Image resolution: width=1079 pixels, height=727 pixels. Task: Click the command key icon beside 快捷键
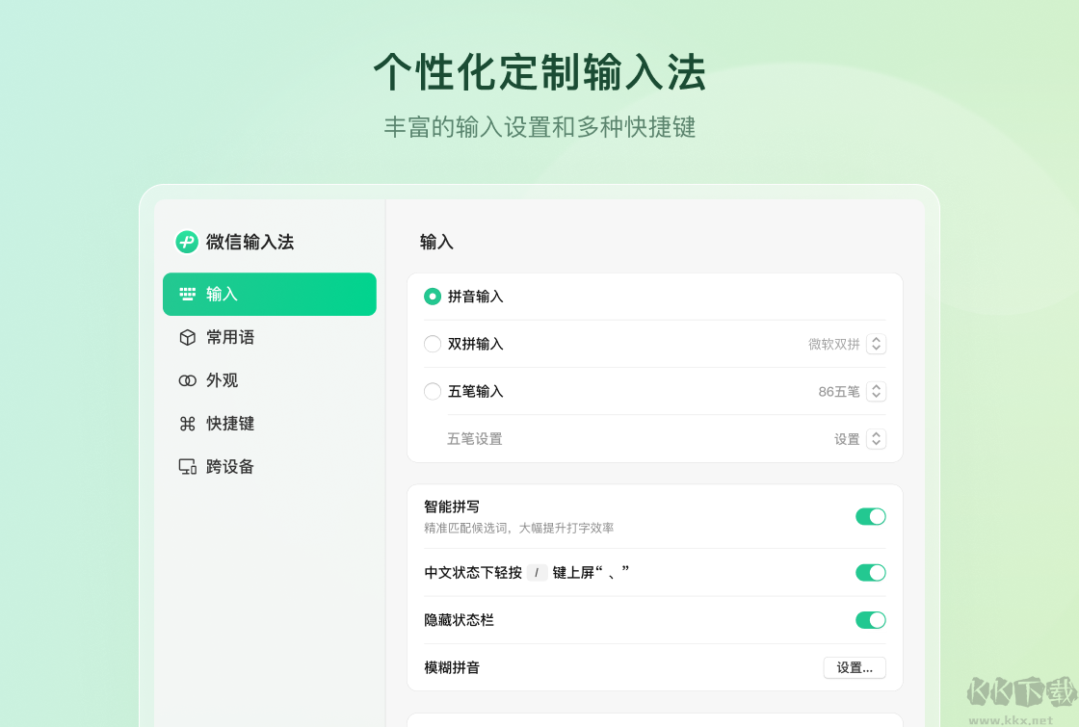point(186,424)
